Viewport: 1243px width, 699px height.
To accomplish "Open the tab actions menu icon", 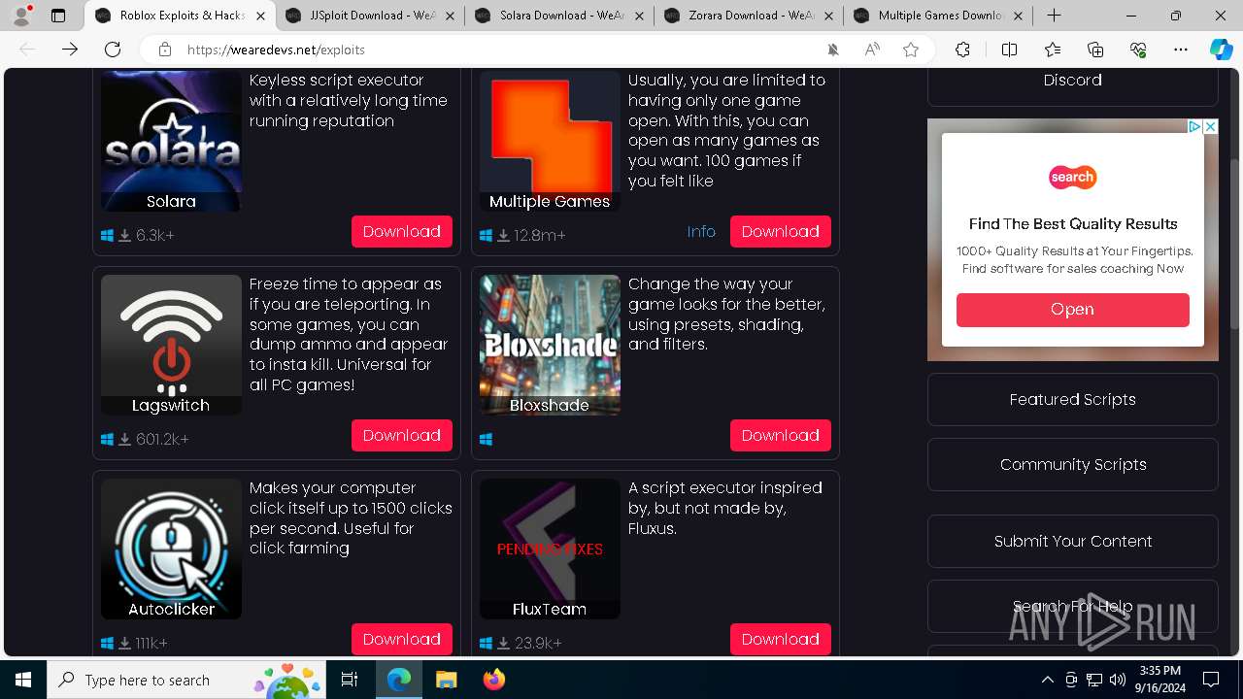I will (58, 16).
